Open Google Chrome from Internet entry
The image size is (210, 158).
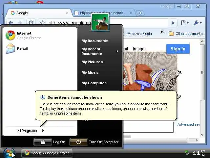pos(23,35)
